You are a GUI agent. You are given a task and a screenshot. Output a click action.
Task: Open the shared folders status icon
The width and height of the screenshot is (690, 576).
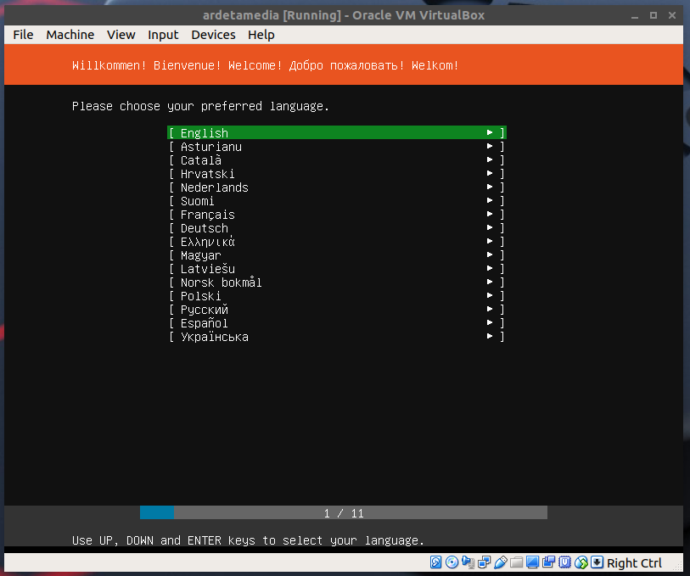coord(516,562)
